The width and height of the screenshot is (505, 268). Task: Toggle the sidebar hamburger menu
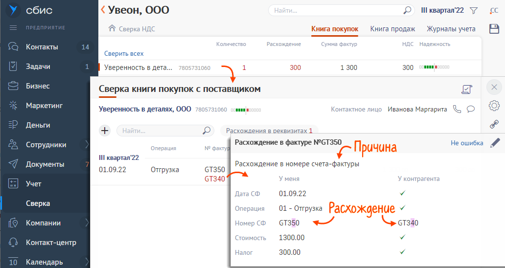click(x=13, y=28)
